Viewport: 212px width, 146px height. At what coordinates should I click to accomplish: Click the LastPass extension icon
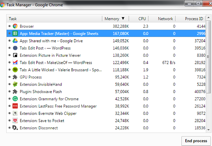(x=15, y=106)
